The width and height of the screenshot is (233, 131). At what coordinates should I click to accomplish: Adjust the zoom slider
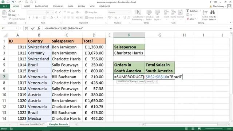coord(214,128)
